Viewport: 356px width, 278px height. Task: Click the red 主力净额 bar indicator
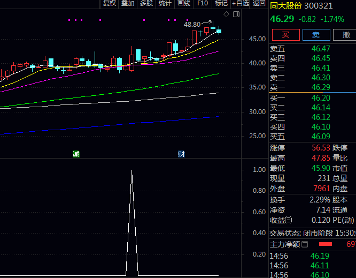click(326, 245)
